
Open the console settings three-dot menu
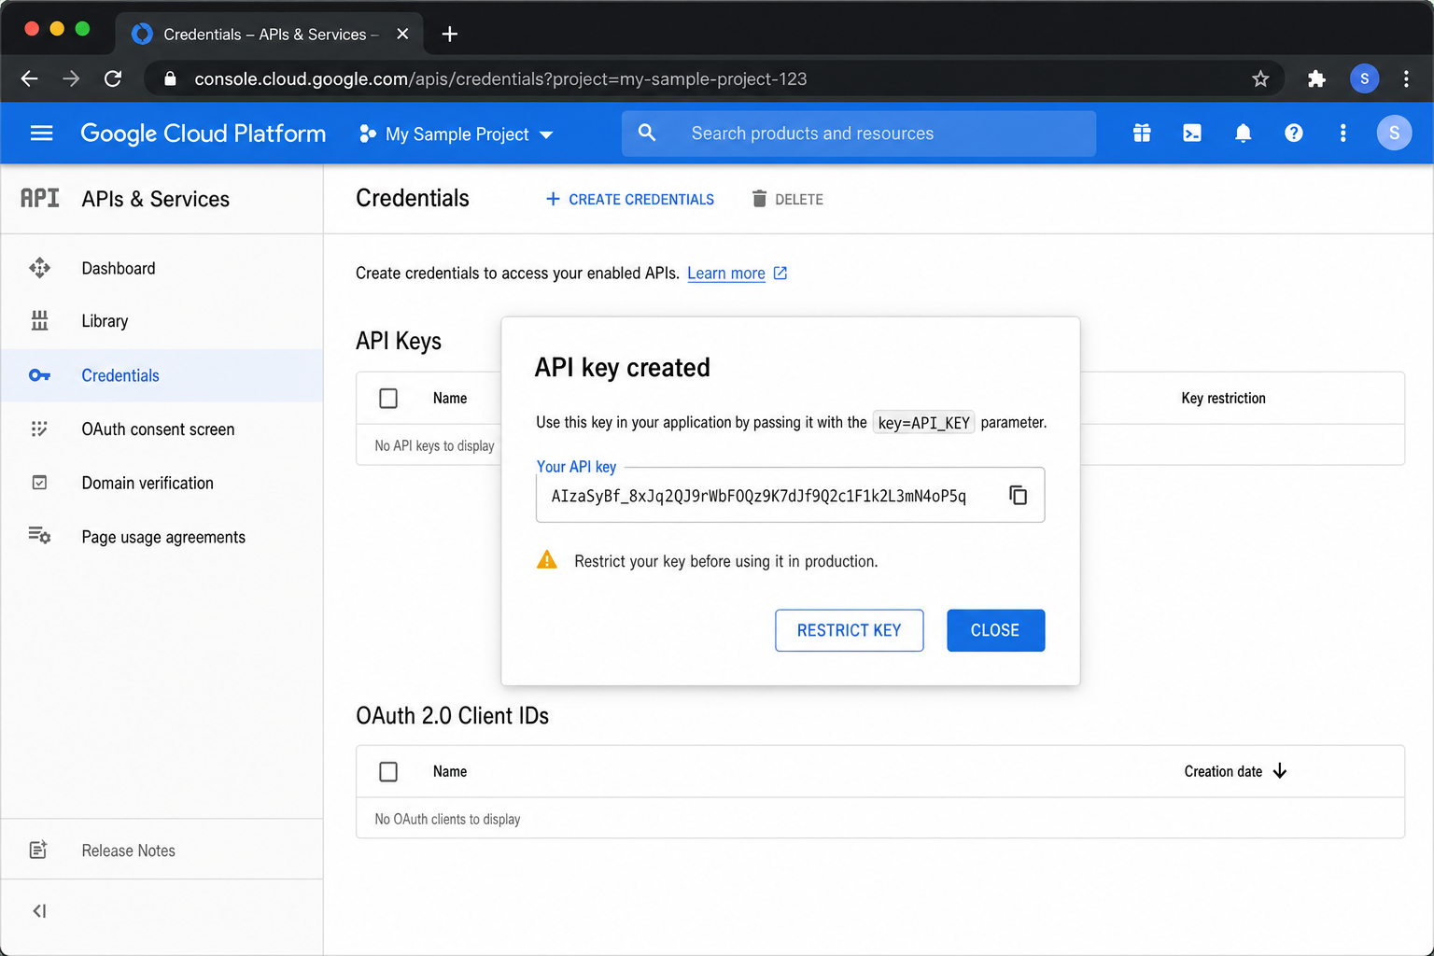point(1343,134)
